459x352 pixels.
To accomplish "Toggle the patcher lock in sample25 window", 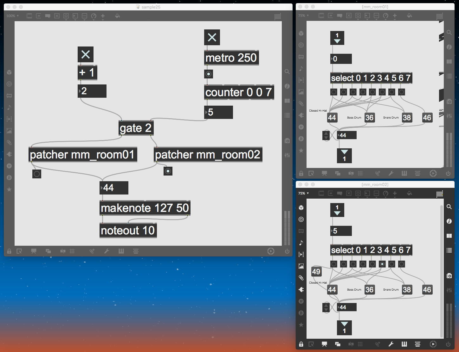I will point(9,251).
